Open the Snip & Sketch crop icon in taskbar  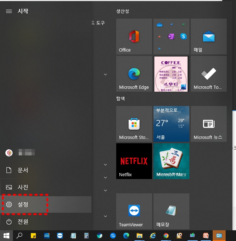pos(113,236)
